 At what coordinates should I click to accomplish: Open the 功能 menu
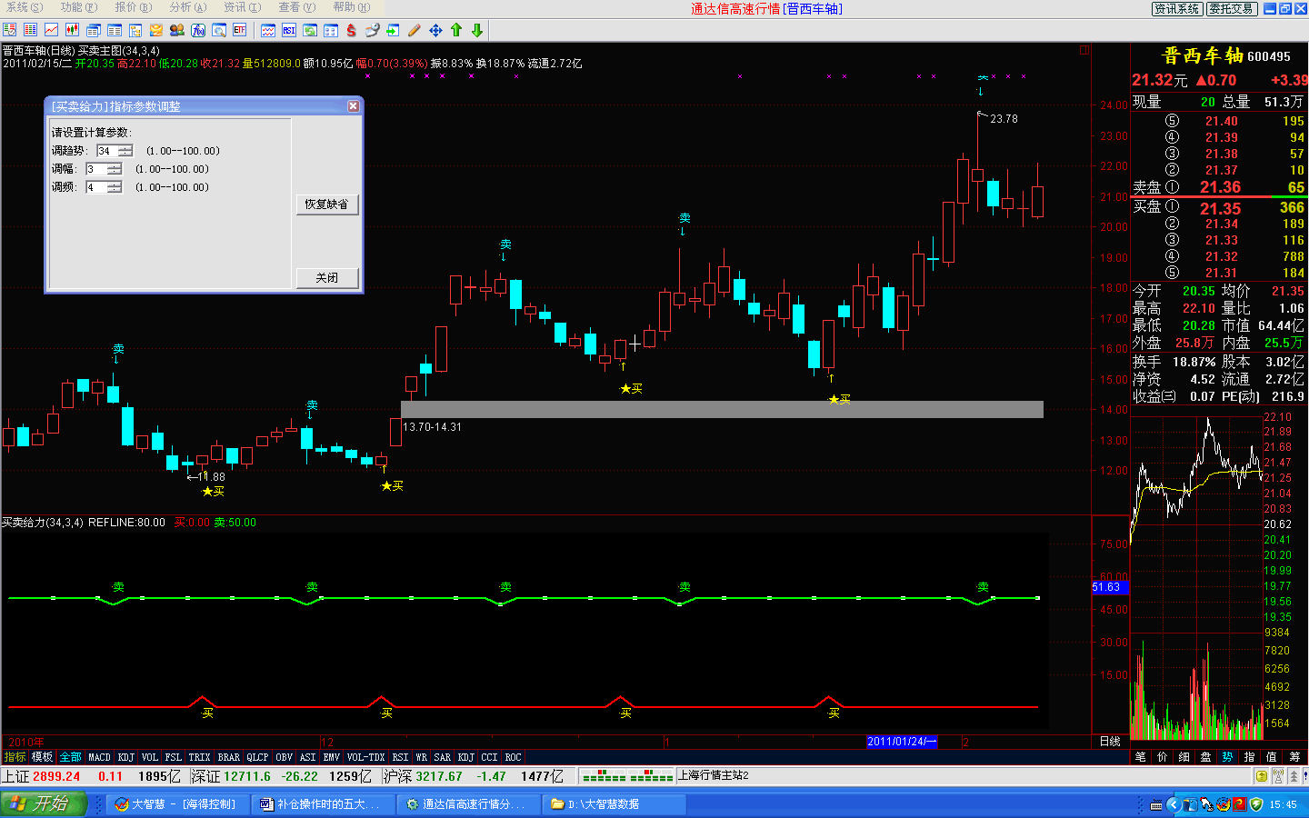(x=78, y=7)
